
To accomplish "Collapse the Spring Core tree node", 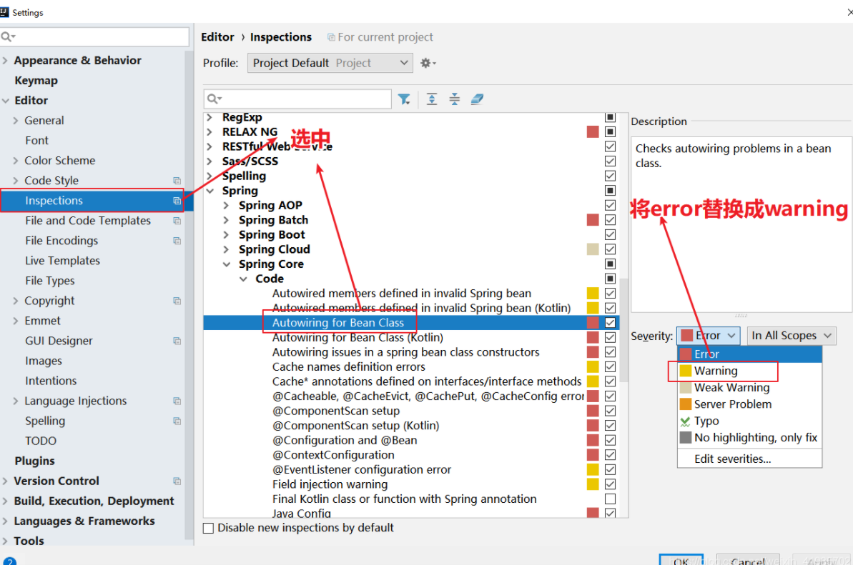I will [x=227, y=264].
